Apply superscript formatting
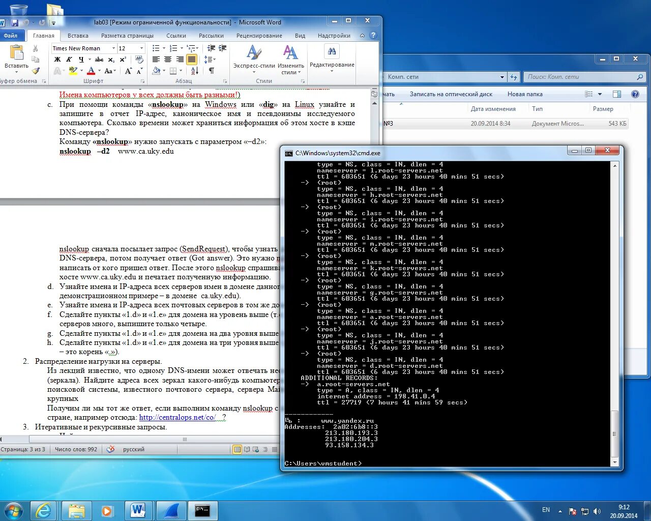The width and height of the screenshot is (651, 521). (x=123, y=60)
